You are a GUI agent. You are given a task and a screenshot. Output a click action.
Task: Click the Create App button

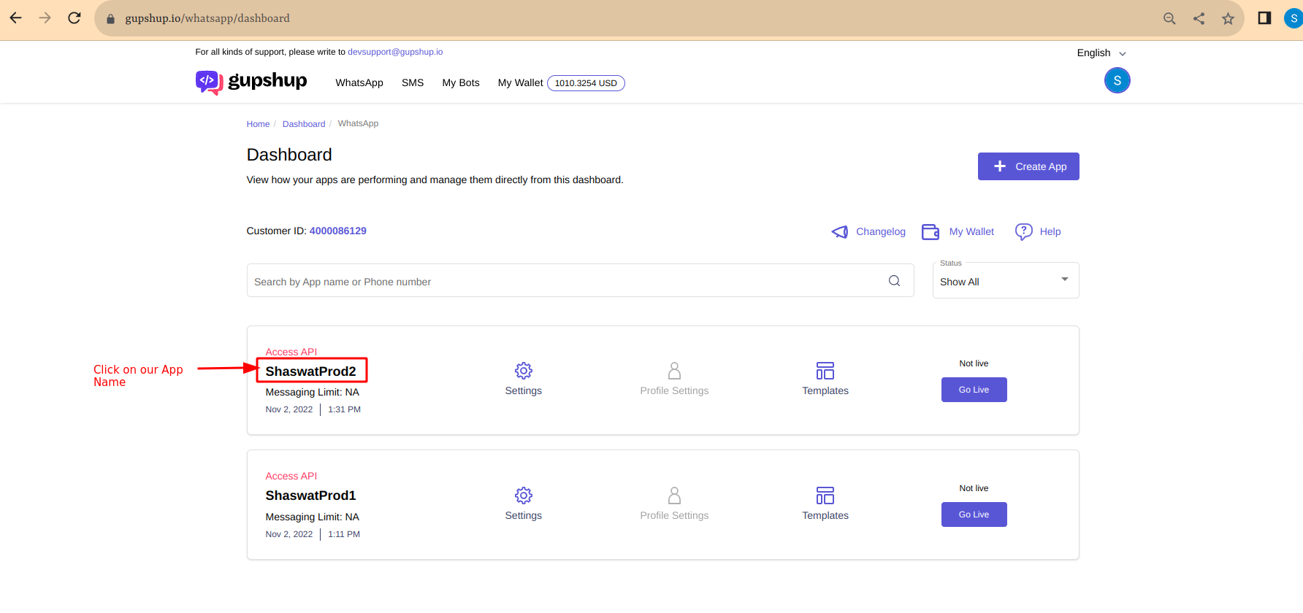1028,166
